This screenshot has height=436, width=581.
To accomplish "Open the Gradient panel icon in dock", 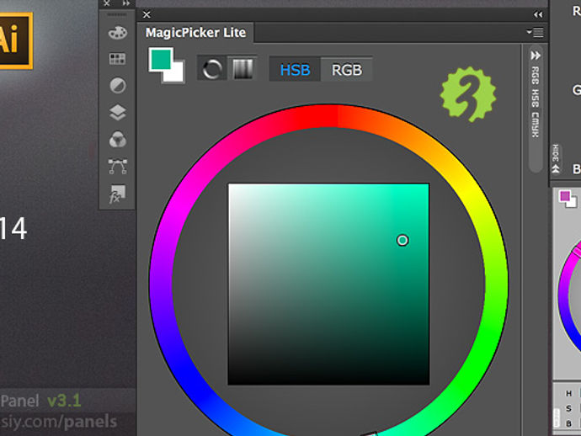I will click(118, 86).
